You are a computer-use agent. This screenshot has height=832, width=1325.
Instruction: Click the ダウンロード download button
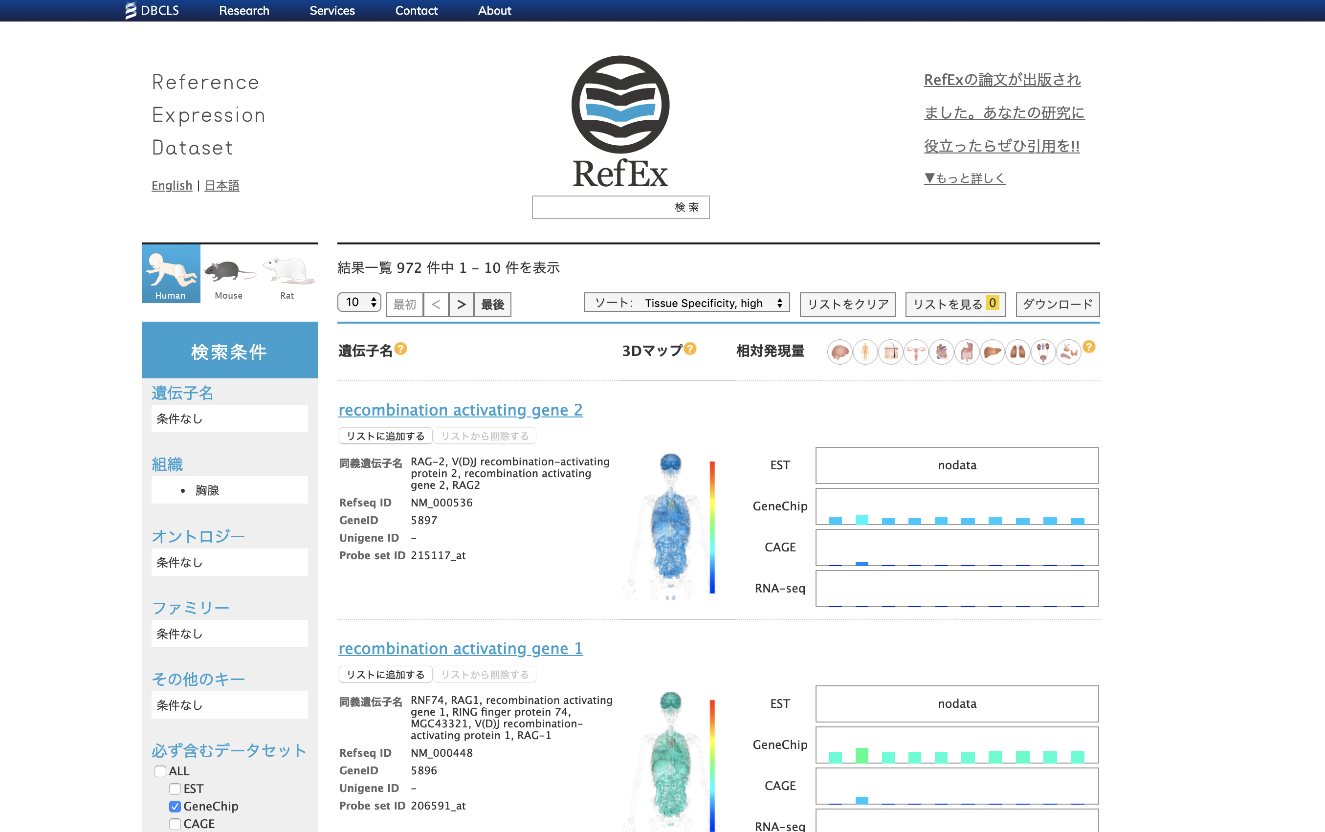point(1057,304)
